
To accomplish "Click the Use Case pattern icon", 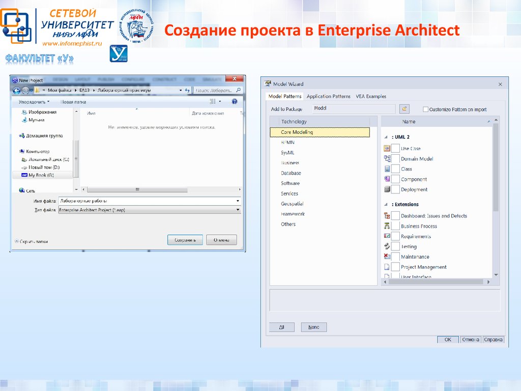I will [x=387, y=148].
